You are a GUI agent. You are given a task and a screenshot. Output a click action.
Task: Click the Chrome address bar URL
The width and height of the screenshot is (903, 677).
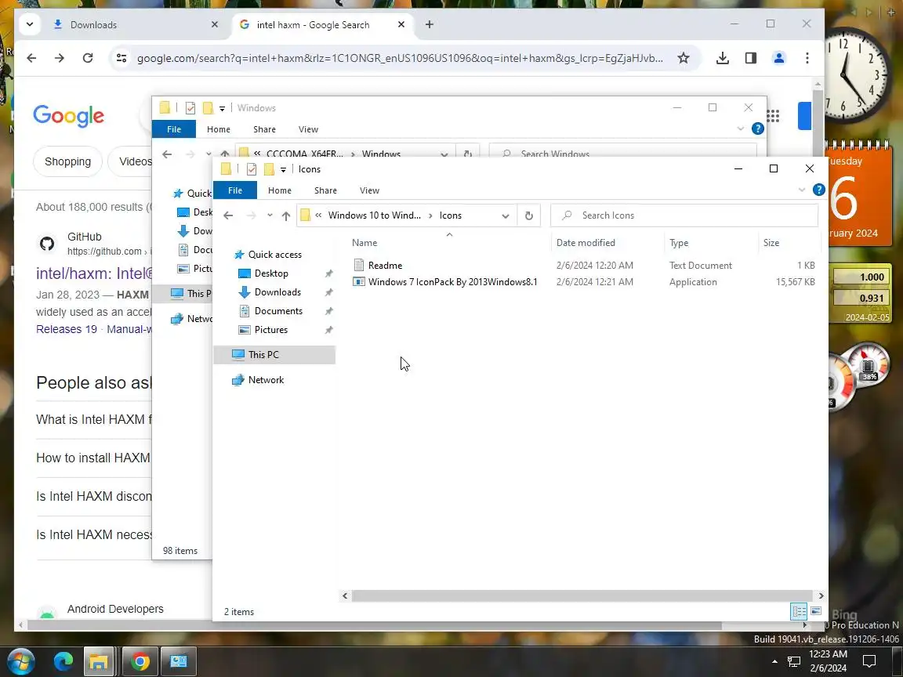401,57
